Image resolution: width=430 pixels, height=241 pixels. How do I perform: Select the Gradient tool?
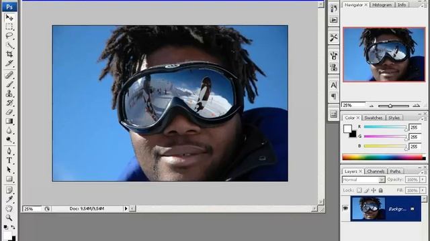click(x=9, y=121)
